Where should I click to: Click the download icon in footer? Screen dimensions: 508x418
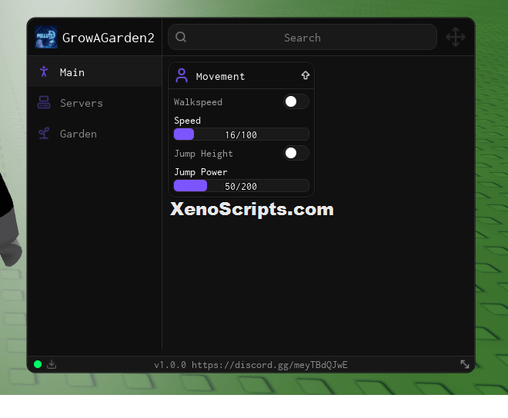pyautogui.click(x=52, y=364)
